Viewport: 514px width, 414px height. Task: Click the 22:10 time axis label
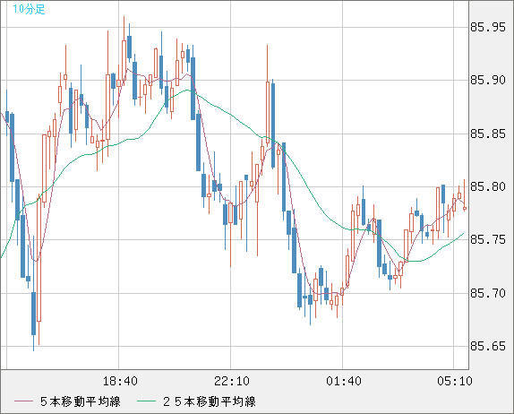tap(232, 381)
